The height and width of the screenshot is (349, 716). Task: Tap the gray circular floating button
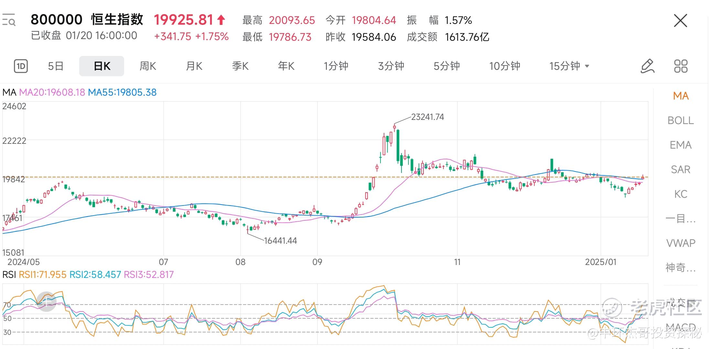pos(46,301)
